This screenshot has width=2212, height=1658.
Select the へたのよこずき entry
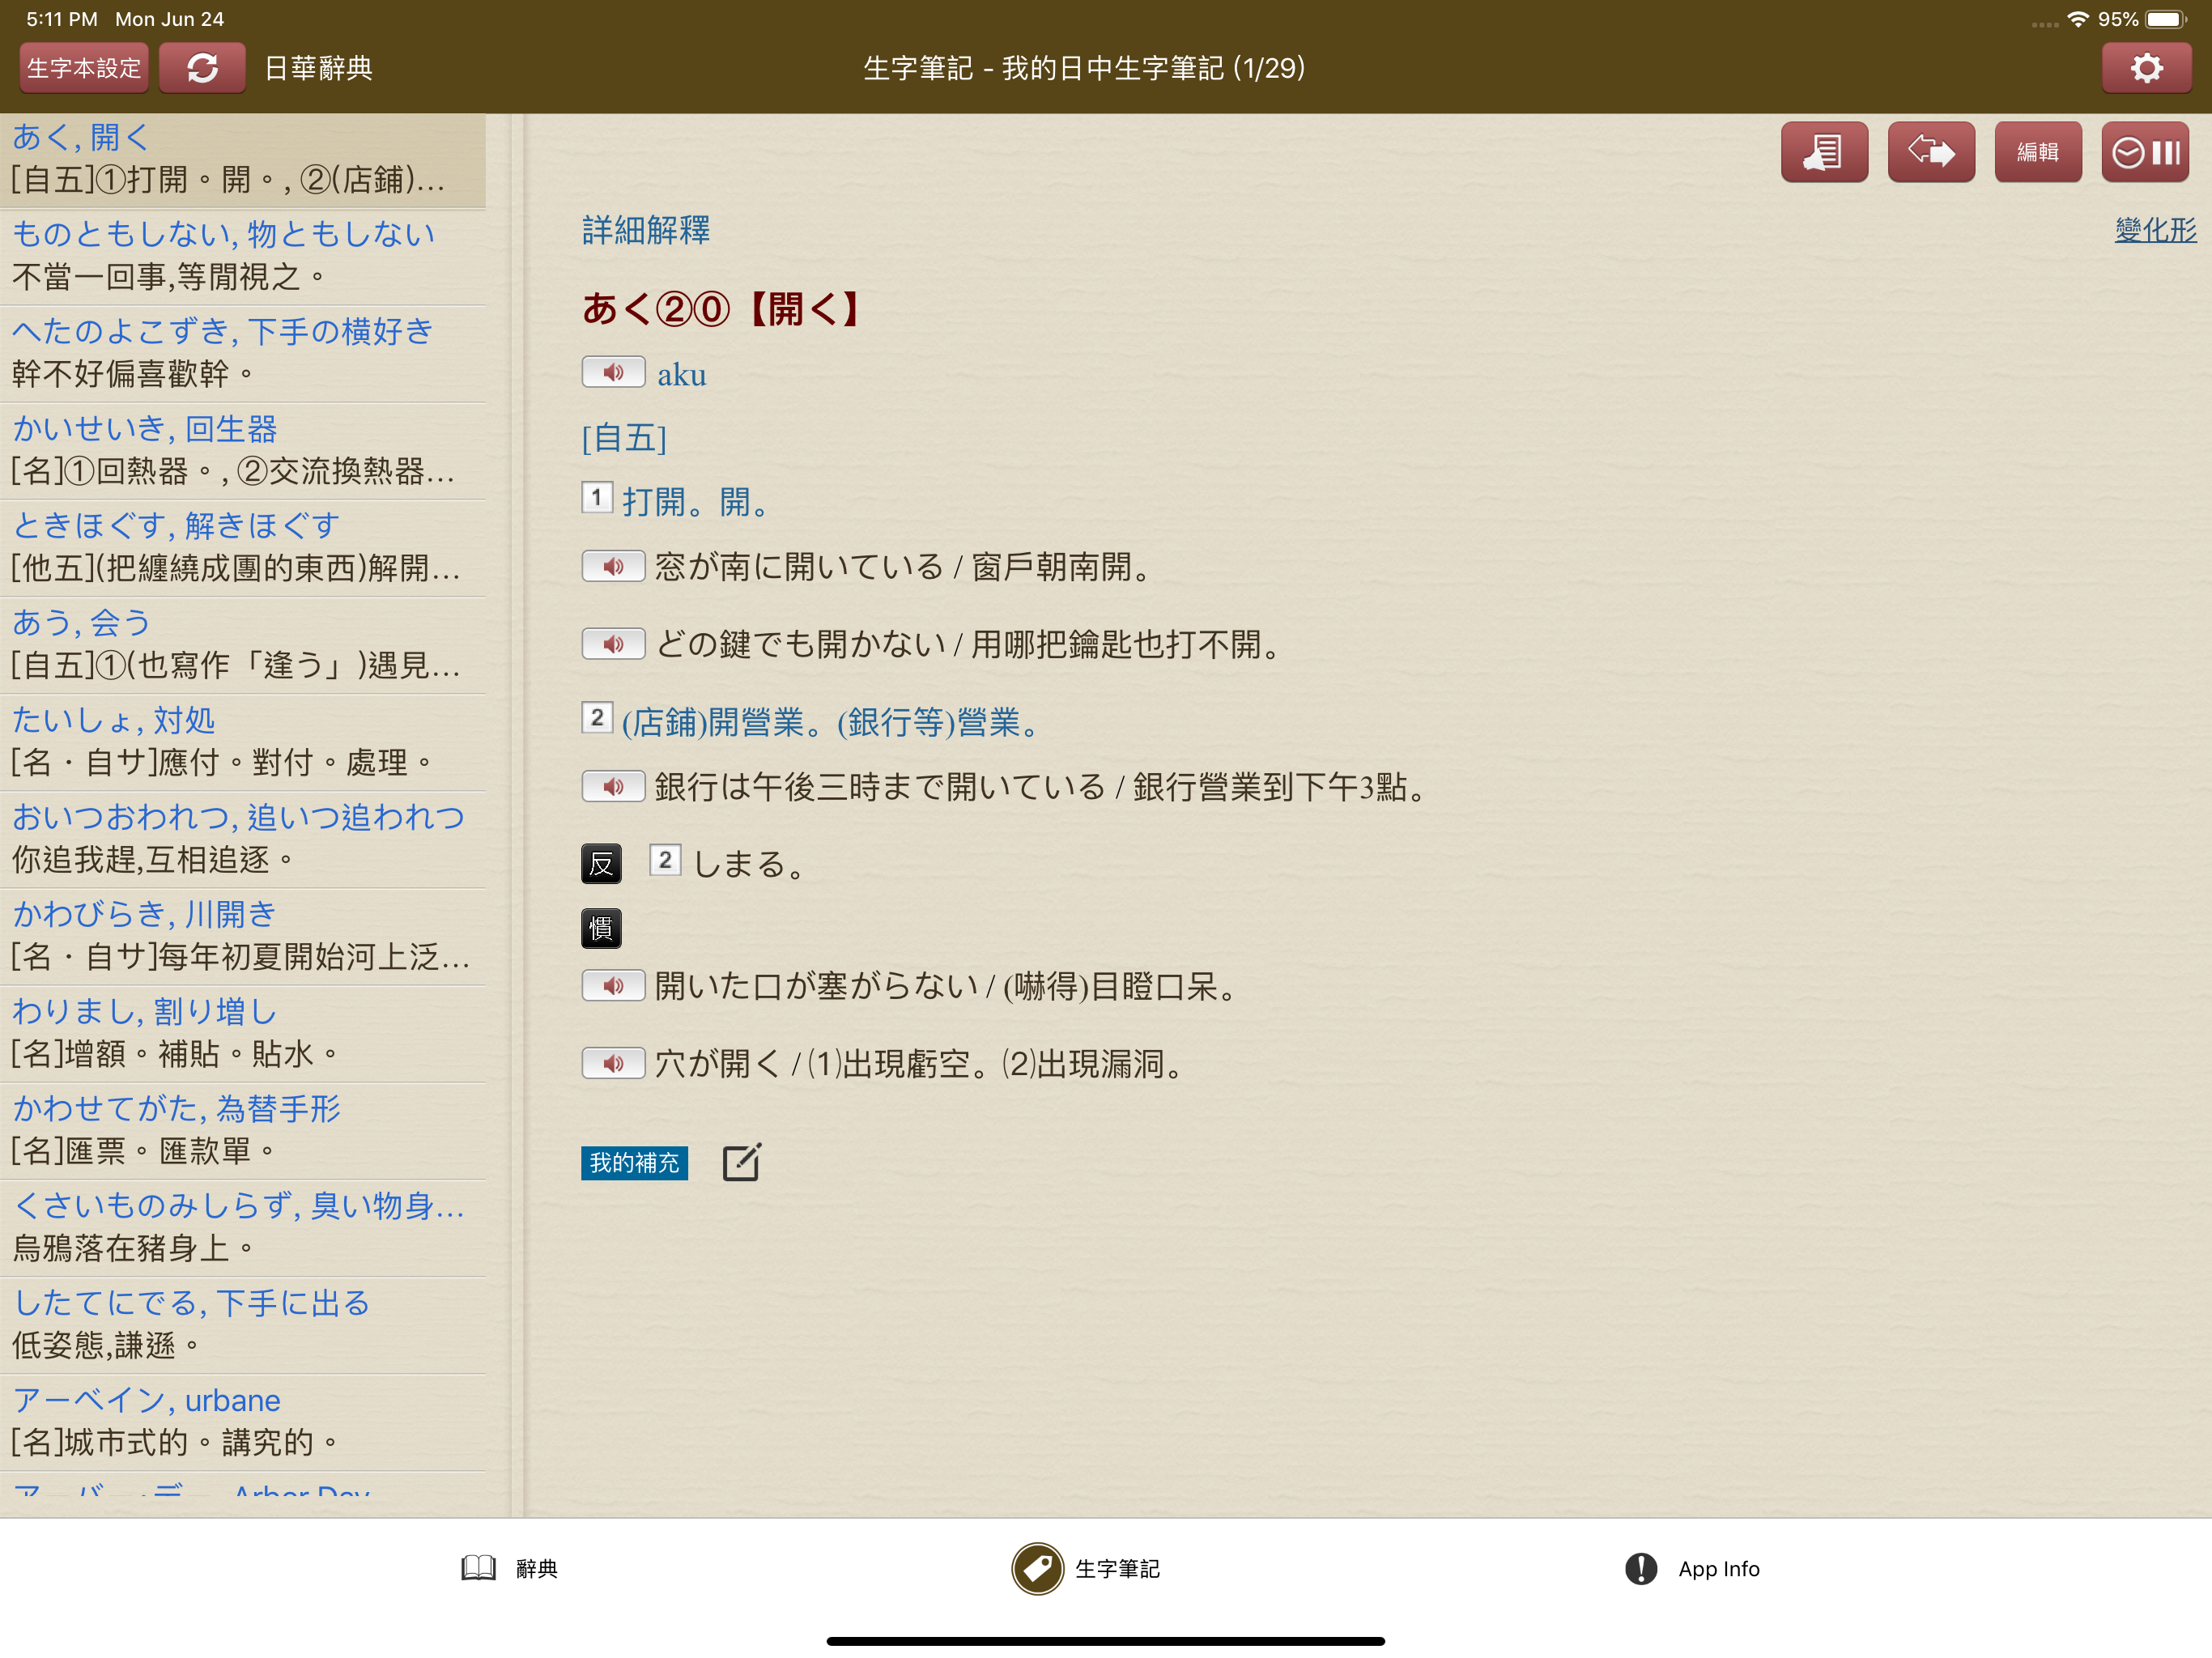click(x=243, y=354)
